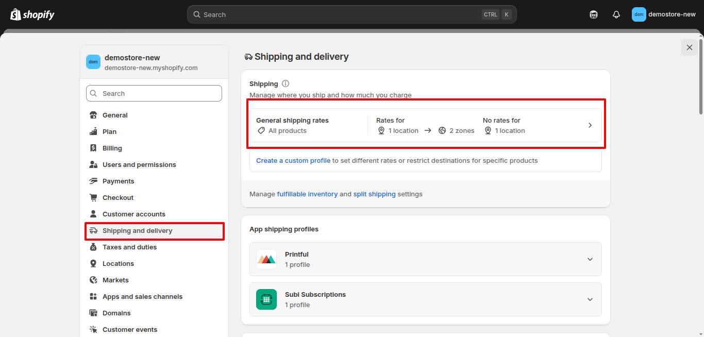The height and width of the screenshot is (337, 704).
Task: Click the demostore-new store avatar
Action: coord(639,14)
